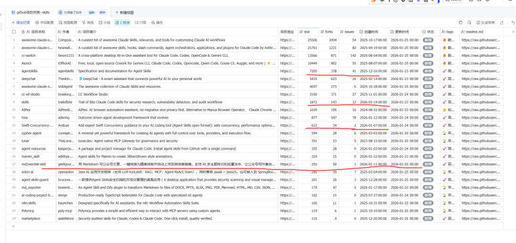Viewport: 516px width, 243px height.
Task: Click 清除 to clear the sort
Action: [x=91, y=12]
